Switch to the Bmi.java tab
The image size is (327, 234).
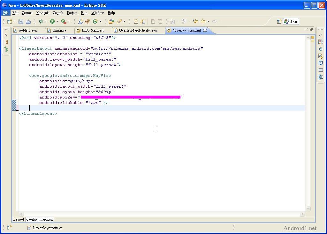[59, 30]
